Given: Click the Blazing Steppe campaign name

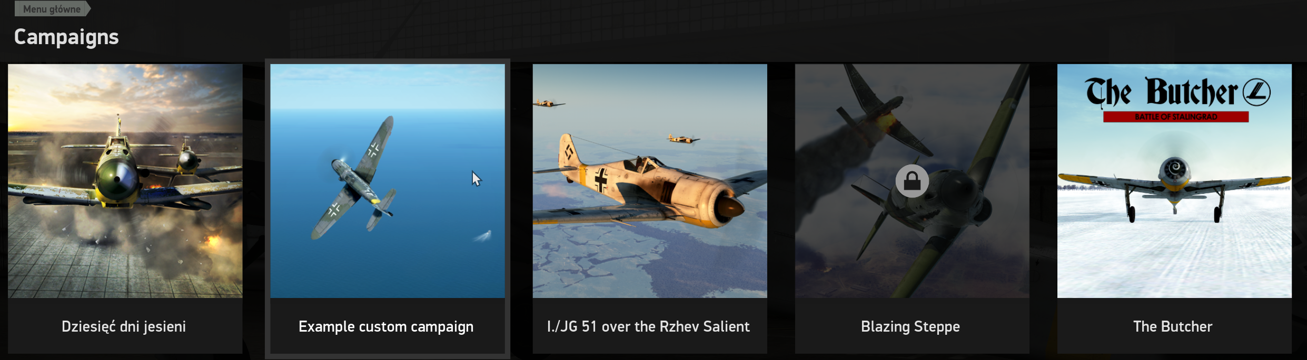Looking at the screenshot, I should [x=910, y=327].
